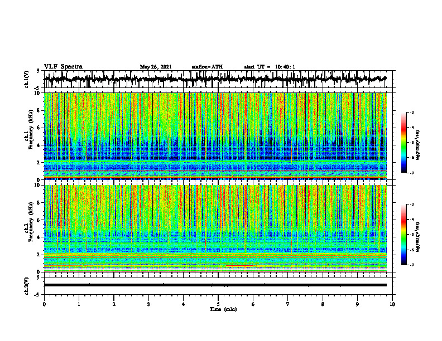Image resolution: width=442 pixels, height=341 pixels.
Task: Click time axis tick label "0"
Action: pos(44,304)
